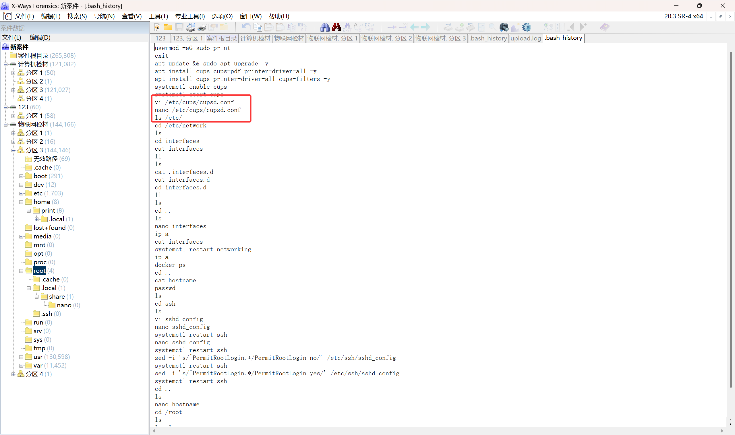Click the vertical scrollbar of text view
This screenshot has height=435, width=735.
point(730,220)
